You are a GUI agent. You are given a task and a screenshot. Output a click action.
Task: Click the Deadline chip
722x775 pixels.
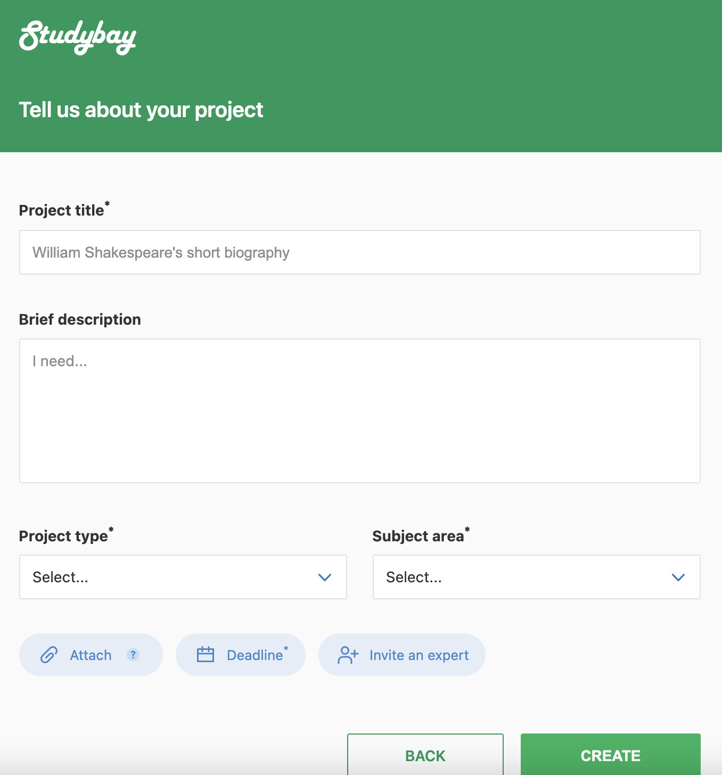click(241, 655)
